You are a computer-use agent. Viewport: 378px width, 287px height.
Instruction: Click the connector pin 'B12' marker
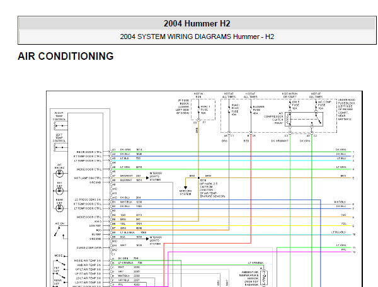(x=115, y=250)
